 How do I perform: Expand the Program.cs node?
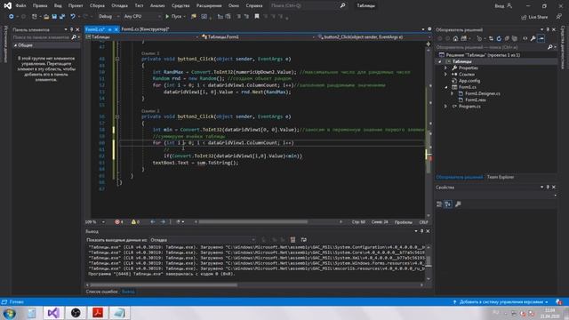446,107
